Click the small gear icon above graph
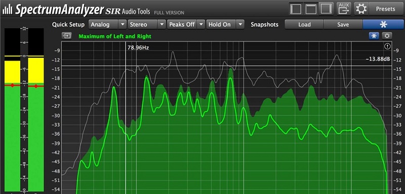405x194 pixels. 387,36
